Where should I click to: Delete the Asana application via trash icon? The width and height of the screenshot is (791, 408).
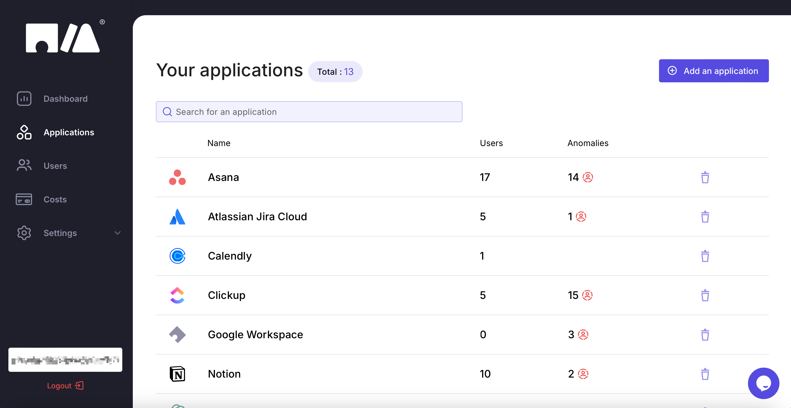[705, 177]
